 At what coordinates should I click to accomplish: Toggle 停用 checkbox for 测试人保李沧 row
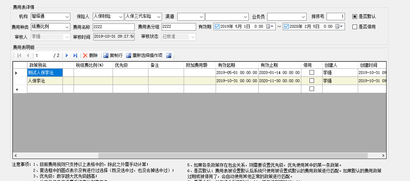[x=312, y=73]
